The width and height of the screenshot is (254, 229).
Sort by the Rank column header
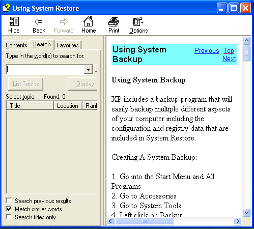pos(90,106)
